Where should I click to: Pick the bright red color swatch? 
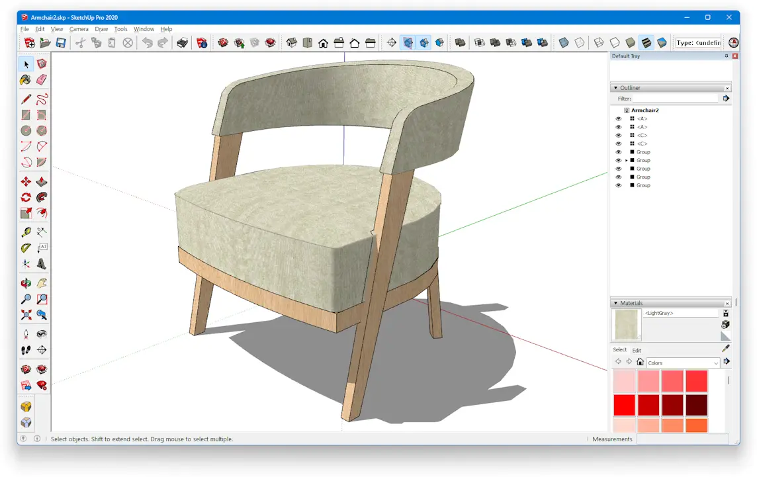pos(624,405)
